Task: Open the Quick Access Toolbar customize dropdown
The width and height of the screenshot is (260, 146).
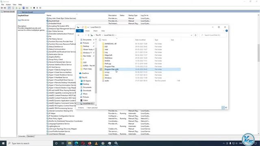Action: click(88, 27)
